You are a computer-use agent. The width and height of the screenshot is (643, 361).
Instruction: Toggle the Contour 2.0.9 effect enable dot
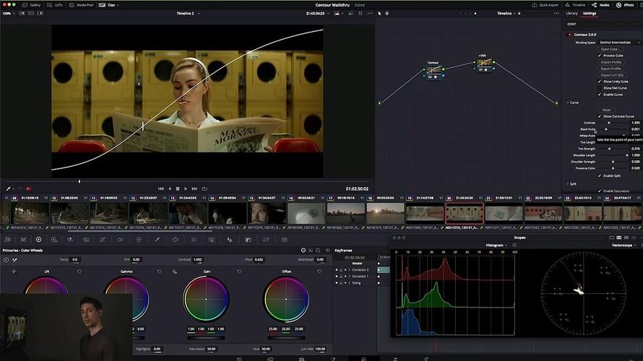pos(569,35)
